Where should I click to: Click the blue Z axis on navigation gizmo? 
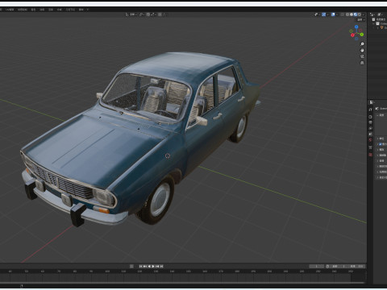356,27
